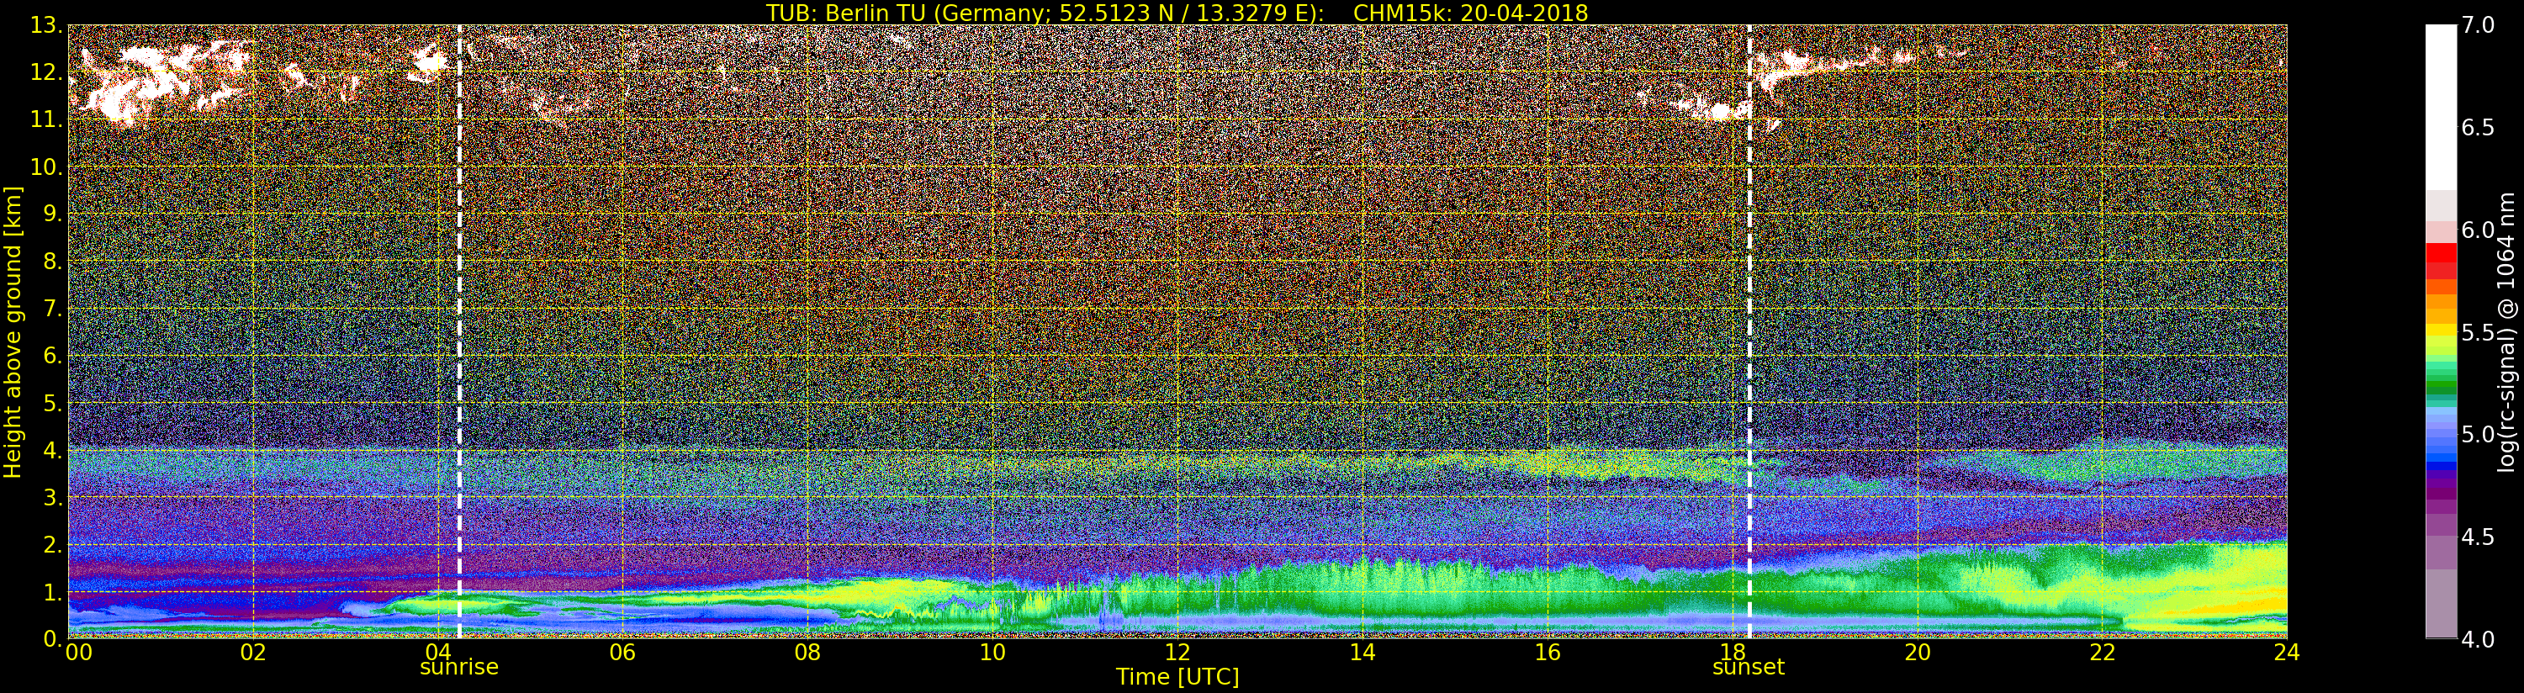Click the x-axis tick label '00'
Screen dimensions: 2524x693
coord(78,653)
